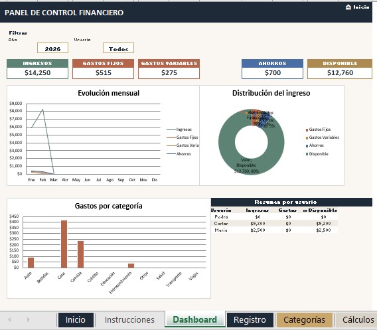Screen dimensions: 377x330
Task: Click the Transporte category axis label
Action: coord(174,280)
